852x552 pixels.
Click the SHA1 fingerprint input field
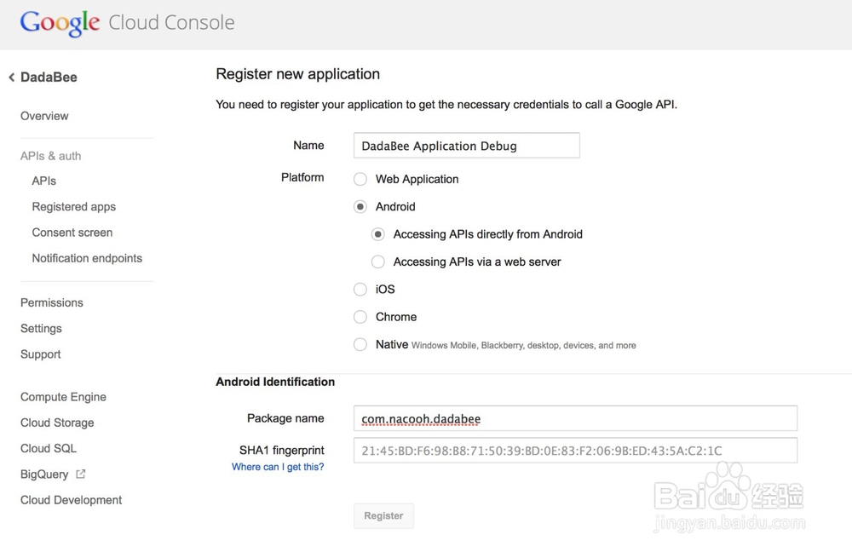coord(575,451)
